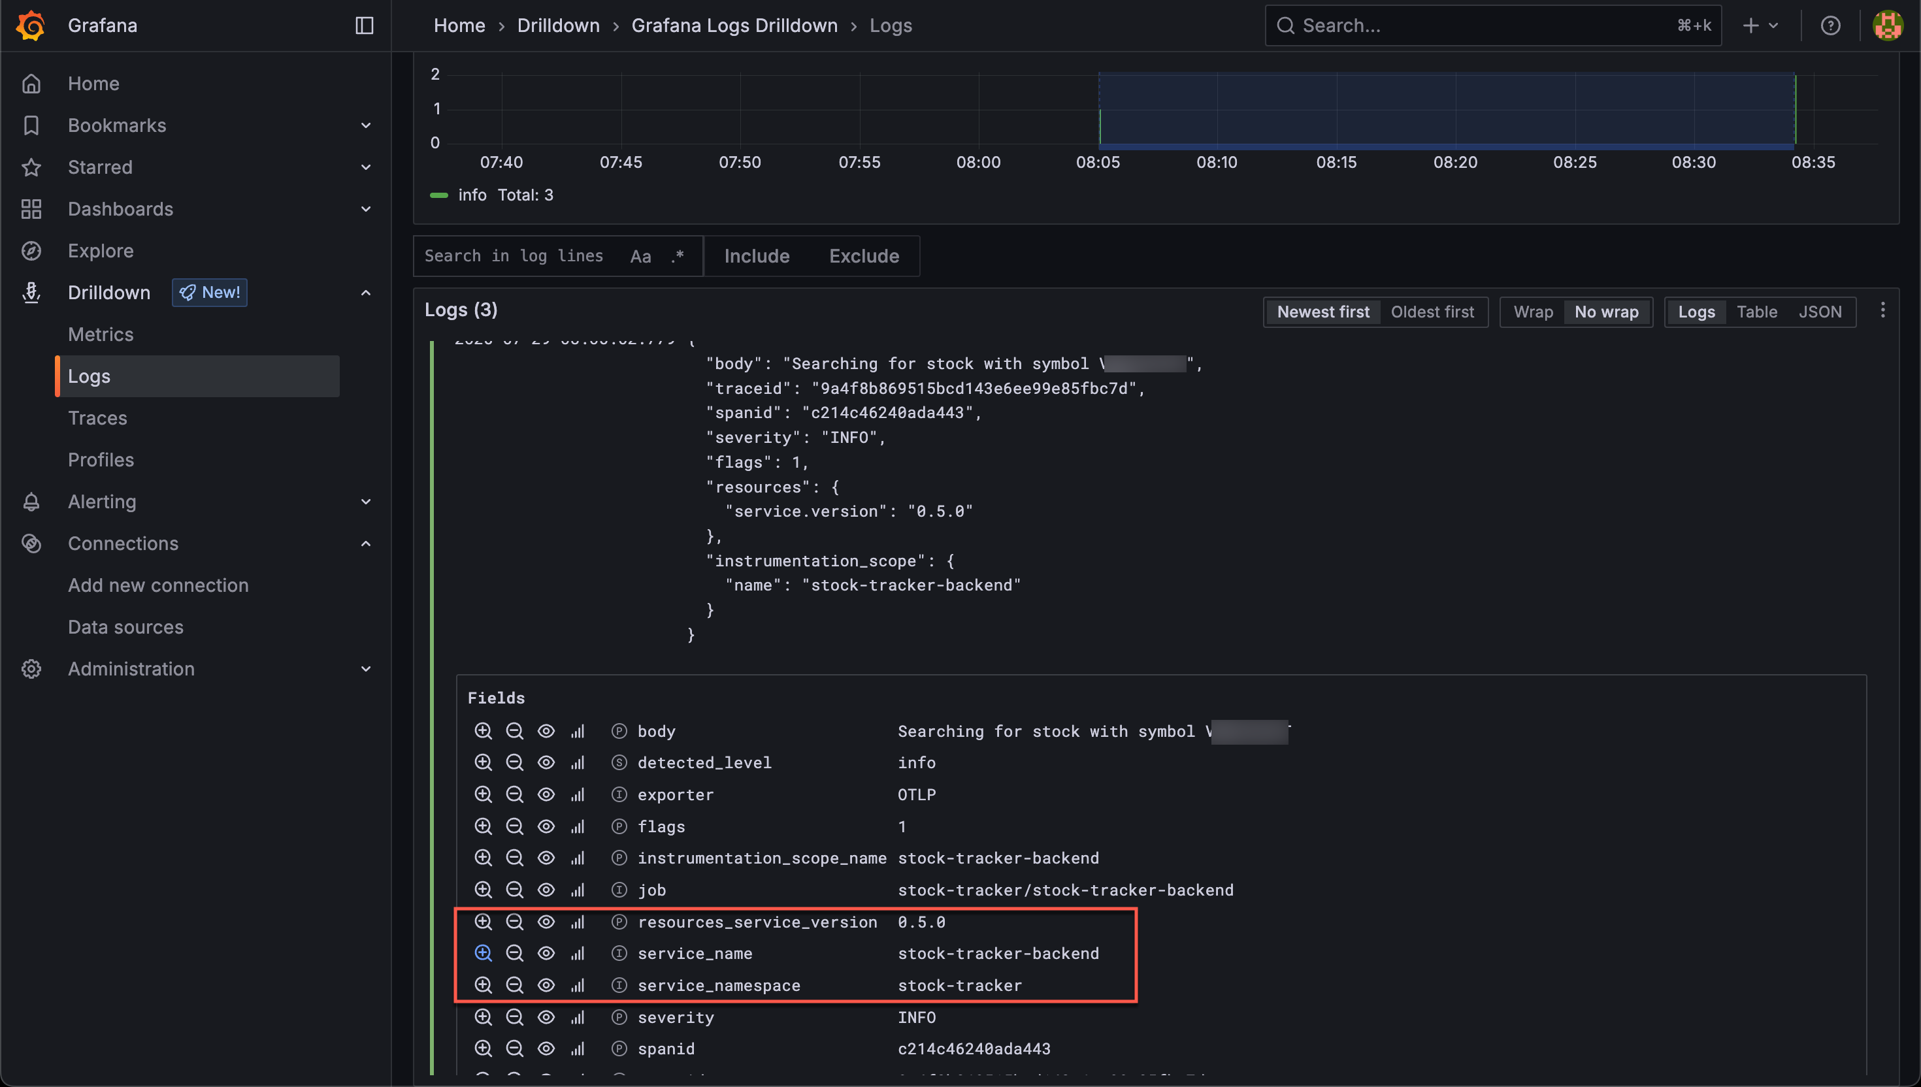Image resolution: width=1921 pixels, height=1087 pixels.
Task: Open the help question mark icon
Action: [1830, 25]
